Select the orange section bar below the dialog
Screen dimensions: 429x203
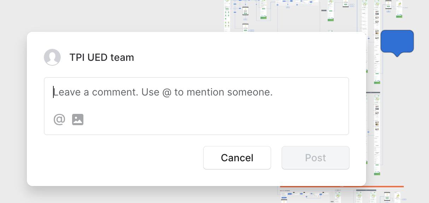click(x=342, y=186)
